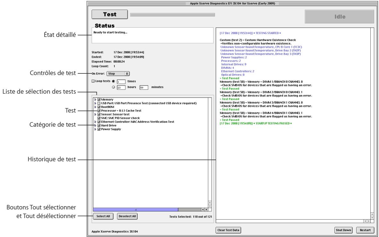Click 'DIMM 4/BRANCH 1 CHANNEL 1' log line
Viewport: 379px width, 237px height.
click(261, 113)
